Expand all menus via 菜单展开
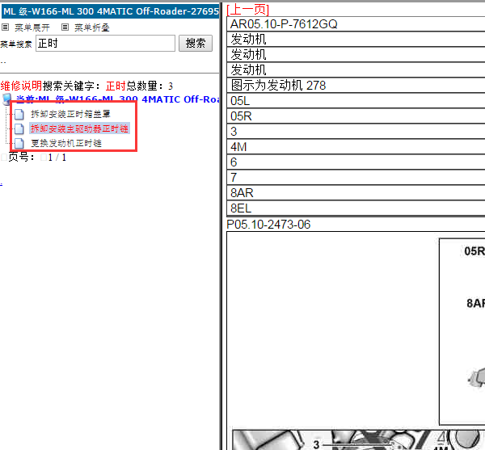The height and width of the screenshot is (450, 485). [32, 27]
